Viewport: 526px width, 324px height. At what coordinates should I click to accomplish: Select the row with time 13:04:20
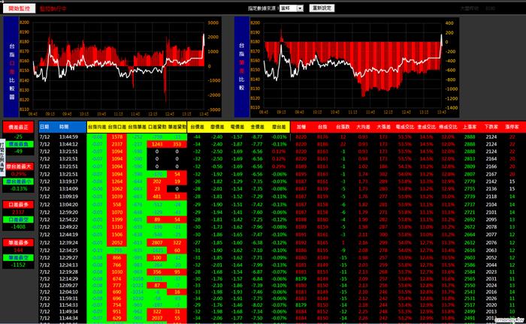282,205
